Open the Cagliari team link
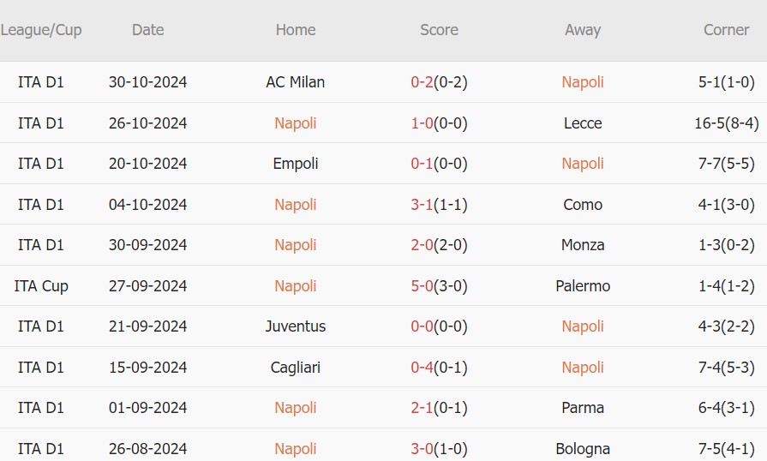The width and height of the screenshot is (767, 461). coord(296,368)
